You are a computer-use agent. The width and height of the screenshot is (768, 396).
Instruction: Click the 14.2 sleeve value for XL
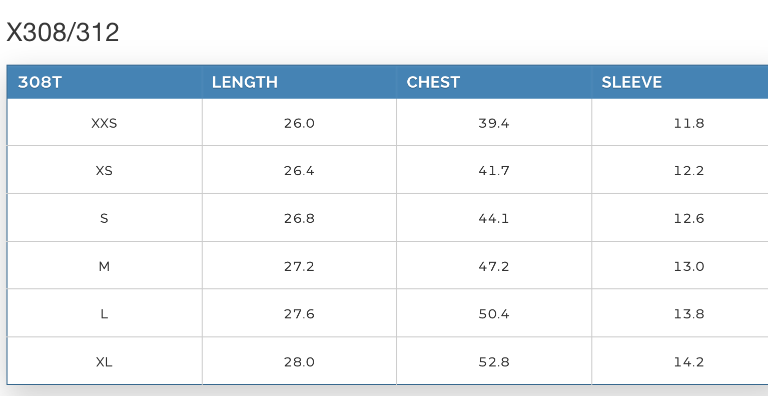(x=689, y=362)
